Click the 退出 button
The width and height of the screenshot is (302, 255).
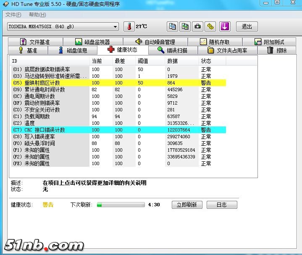click(247, 26)
